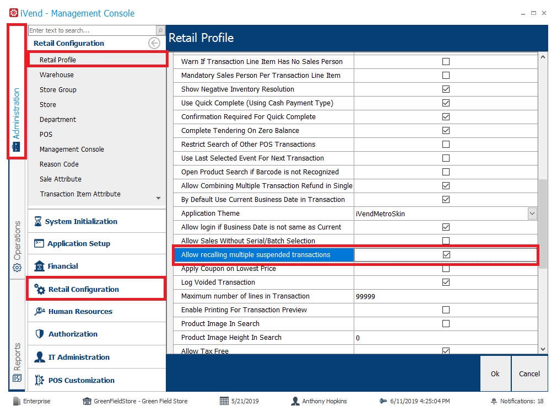Click the Application Setup window icon
Viewport: 557px width, 416px height.
(x=39, y=243)
